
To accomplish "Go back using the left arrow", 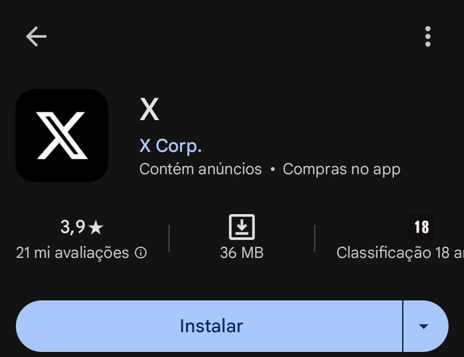I will 36,36.
